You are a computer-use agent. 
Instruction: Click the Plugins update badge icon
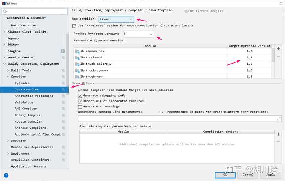tap(63, 51)
